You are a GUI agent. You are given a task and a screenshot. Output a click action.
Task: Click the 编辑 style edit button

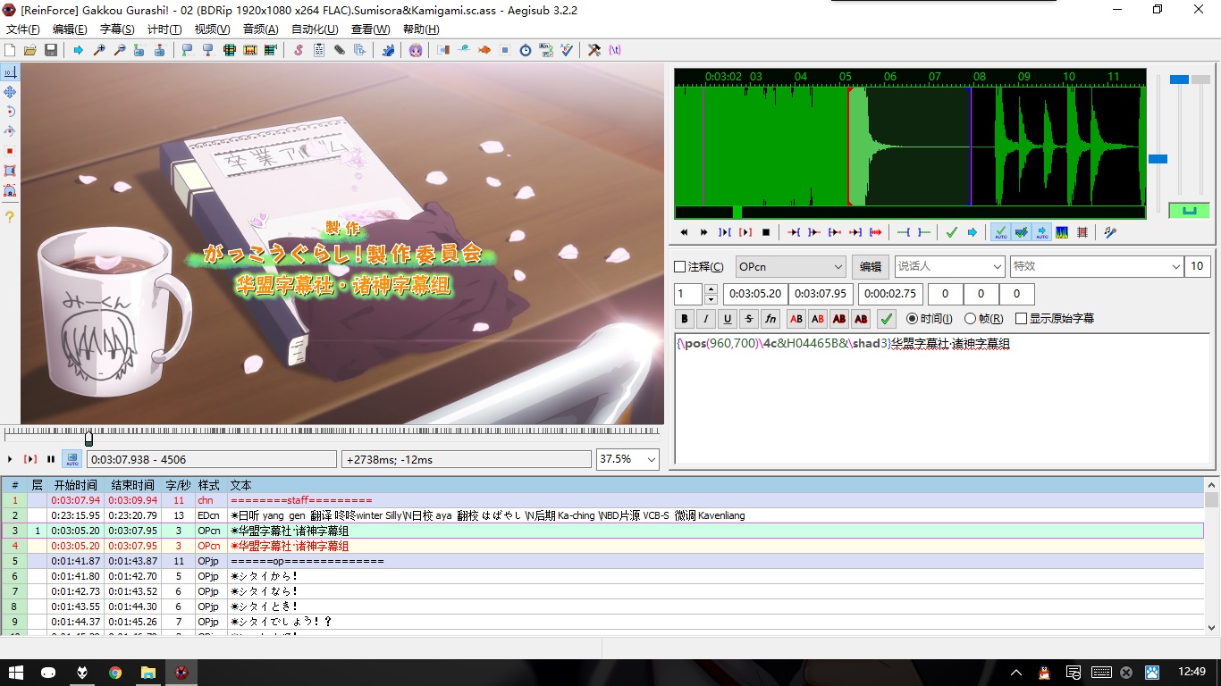tap(870, 266)
